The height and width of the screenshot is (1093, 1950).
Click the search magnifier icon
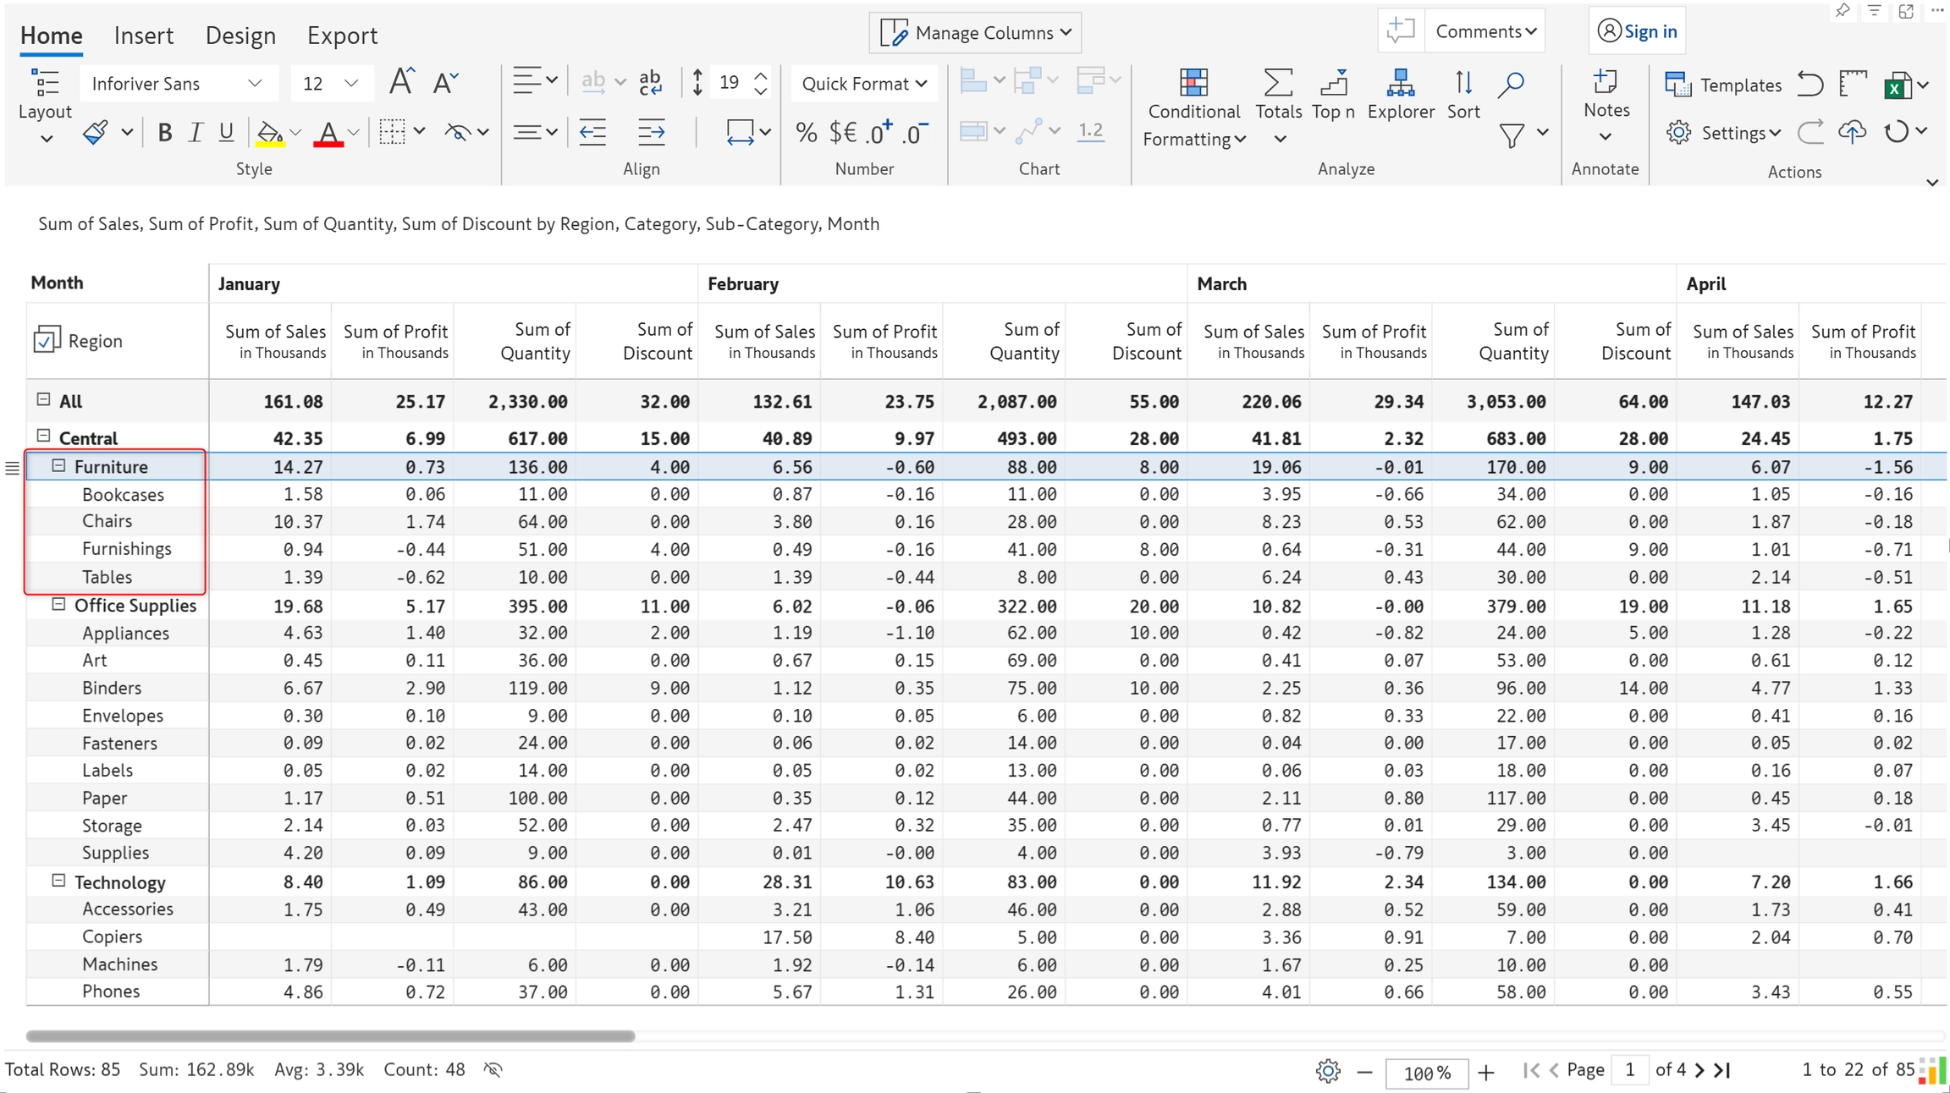[1511, 85]
